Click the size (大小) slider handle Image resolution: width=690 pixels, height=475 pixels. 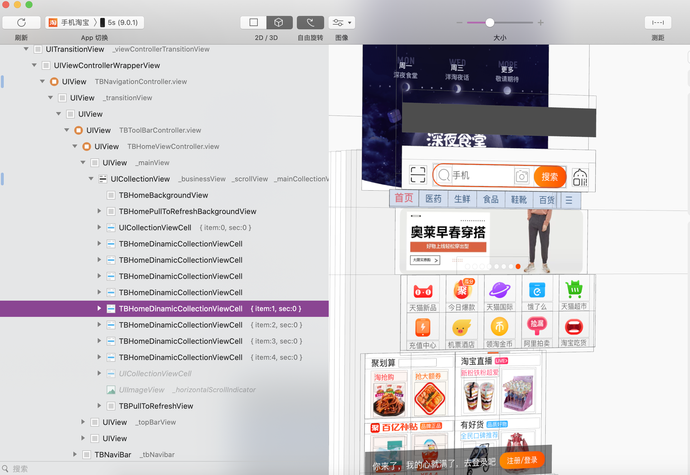[x=490, y=23]
